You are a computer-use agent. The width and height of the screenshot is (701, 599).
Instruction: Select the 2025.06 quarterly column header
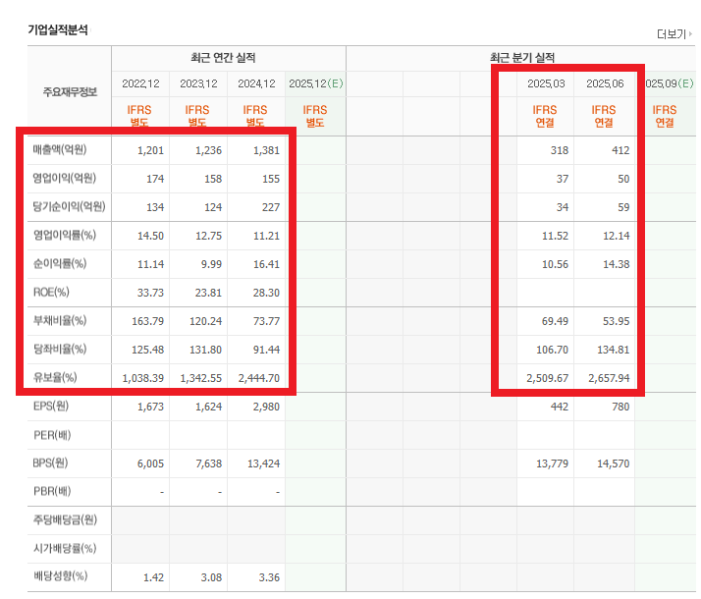(603, 84)
